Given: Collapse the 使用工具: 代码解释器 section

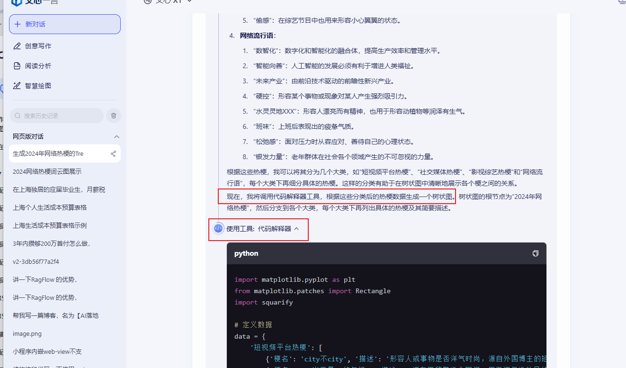Looking at the screenshot, I should [296, 228].
